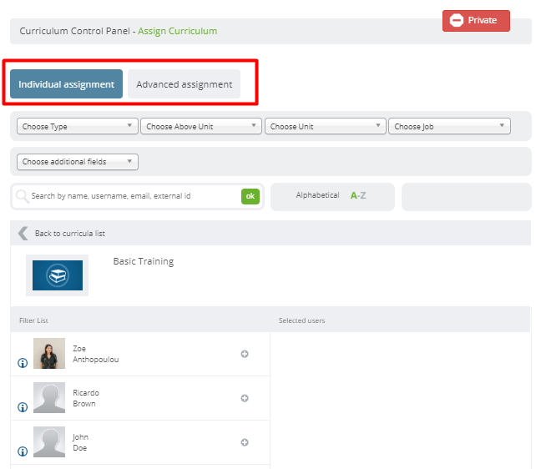This screenshot has width=541, height=469.
Task: Click the Basic Training curriculum thumbnail
Action: [58, 275]
